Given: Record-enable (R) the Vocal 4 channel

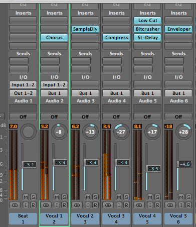Looking at the screenshot, I should point(157,205).
